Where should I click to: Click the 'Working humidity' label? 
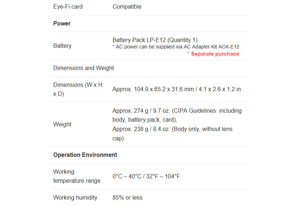click(x=75, y=198)
